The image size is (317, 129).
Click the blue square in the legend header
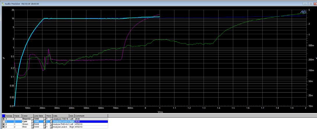pyautogui.click(x=3, y=116)
